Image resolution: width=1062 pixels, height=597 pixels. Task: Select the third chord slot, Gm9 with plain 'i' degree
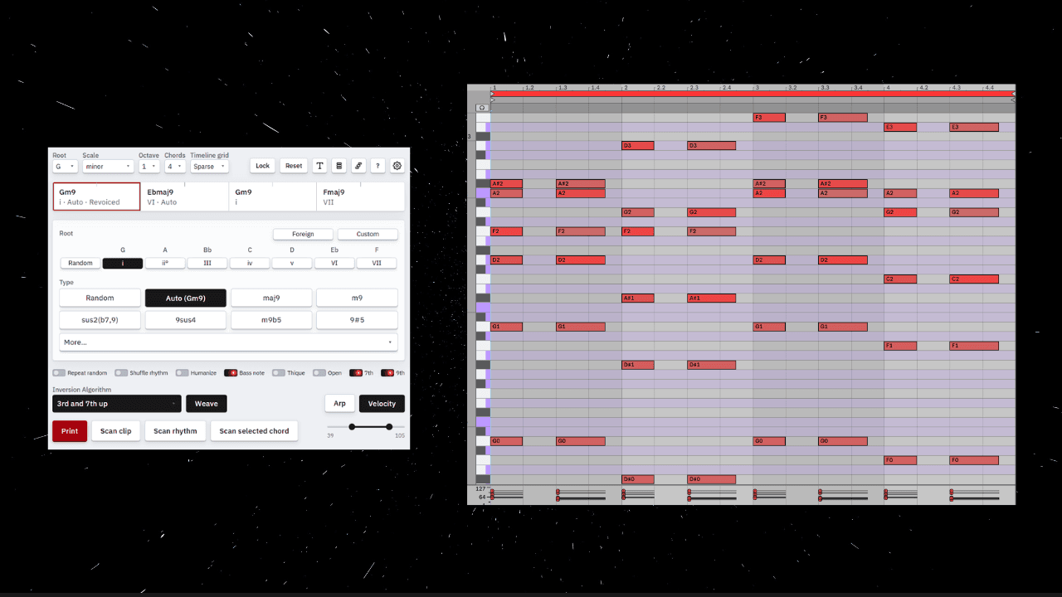point(272,197)
